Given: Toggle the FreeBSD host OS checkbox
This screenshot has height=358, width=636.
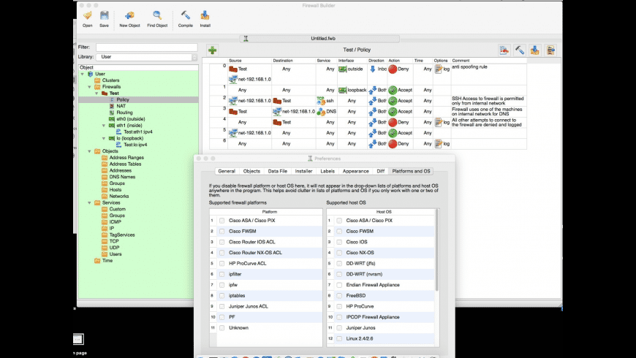Looking at the screenshot, I should [339, 296].
